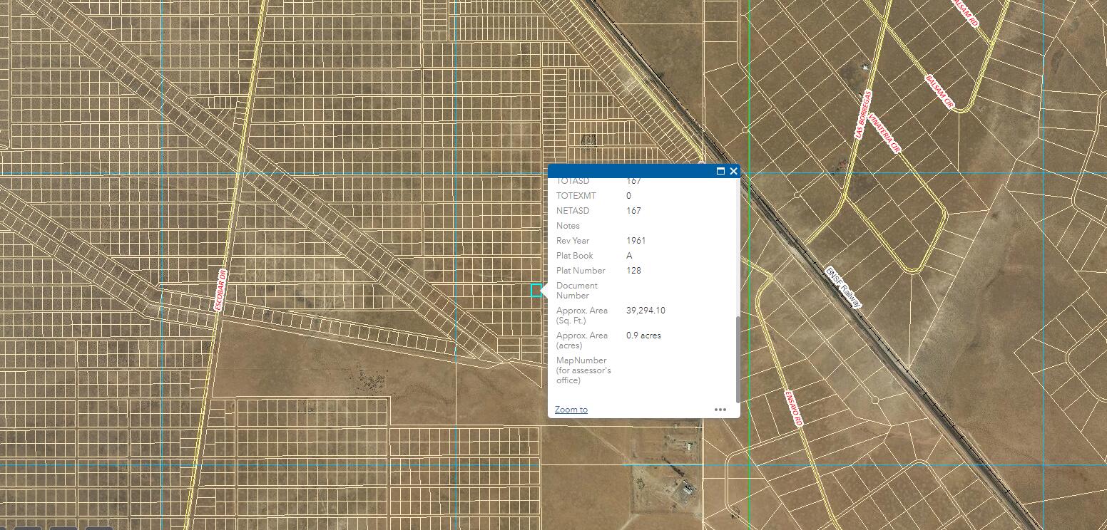The width and height of the screenshot is (1107, 530).
Task: Click the popup's blue title bar
Action: pos(628,171)
